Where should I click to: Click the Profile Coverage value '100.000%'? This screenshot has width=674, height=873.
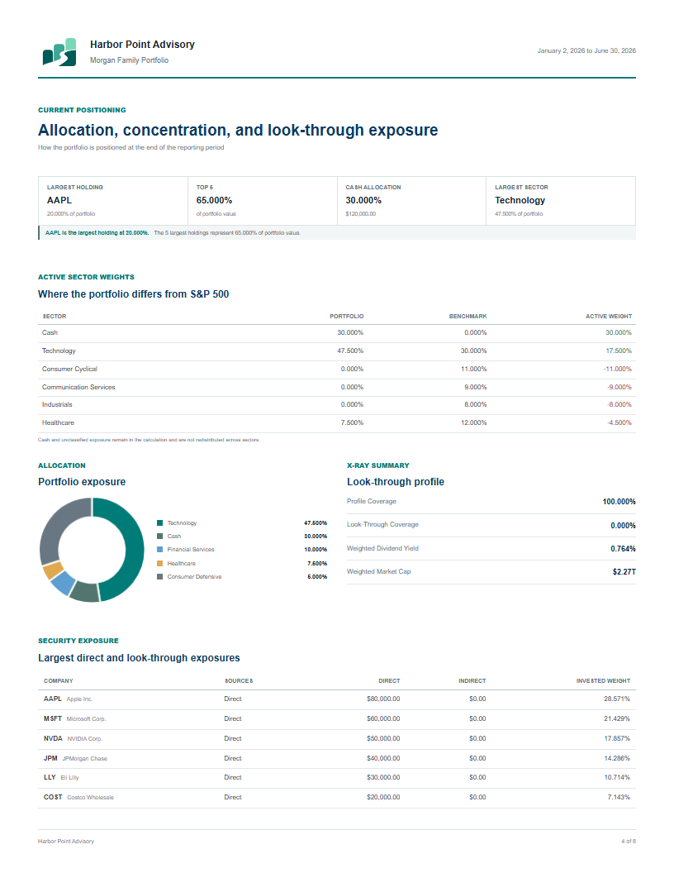tap(619, 502)
